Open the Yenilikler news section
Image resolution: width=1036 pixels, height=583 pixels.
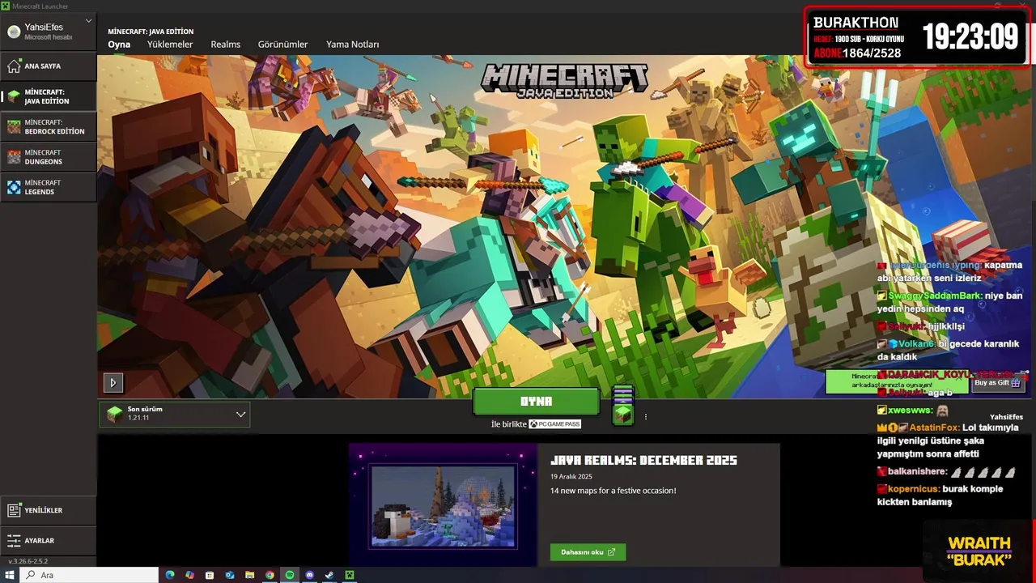pyautogui.click(x=49, y=510)
